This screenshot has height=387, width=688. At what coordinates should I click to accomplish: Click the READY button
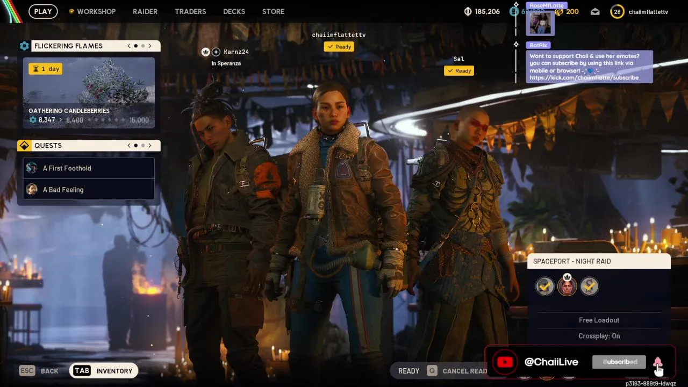pyautogui.click(x=408, y=371)
